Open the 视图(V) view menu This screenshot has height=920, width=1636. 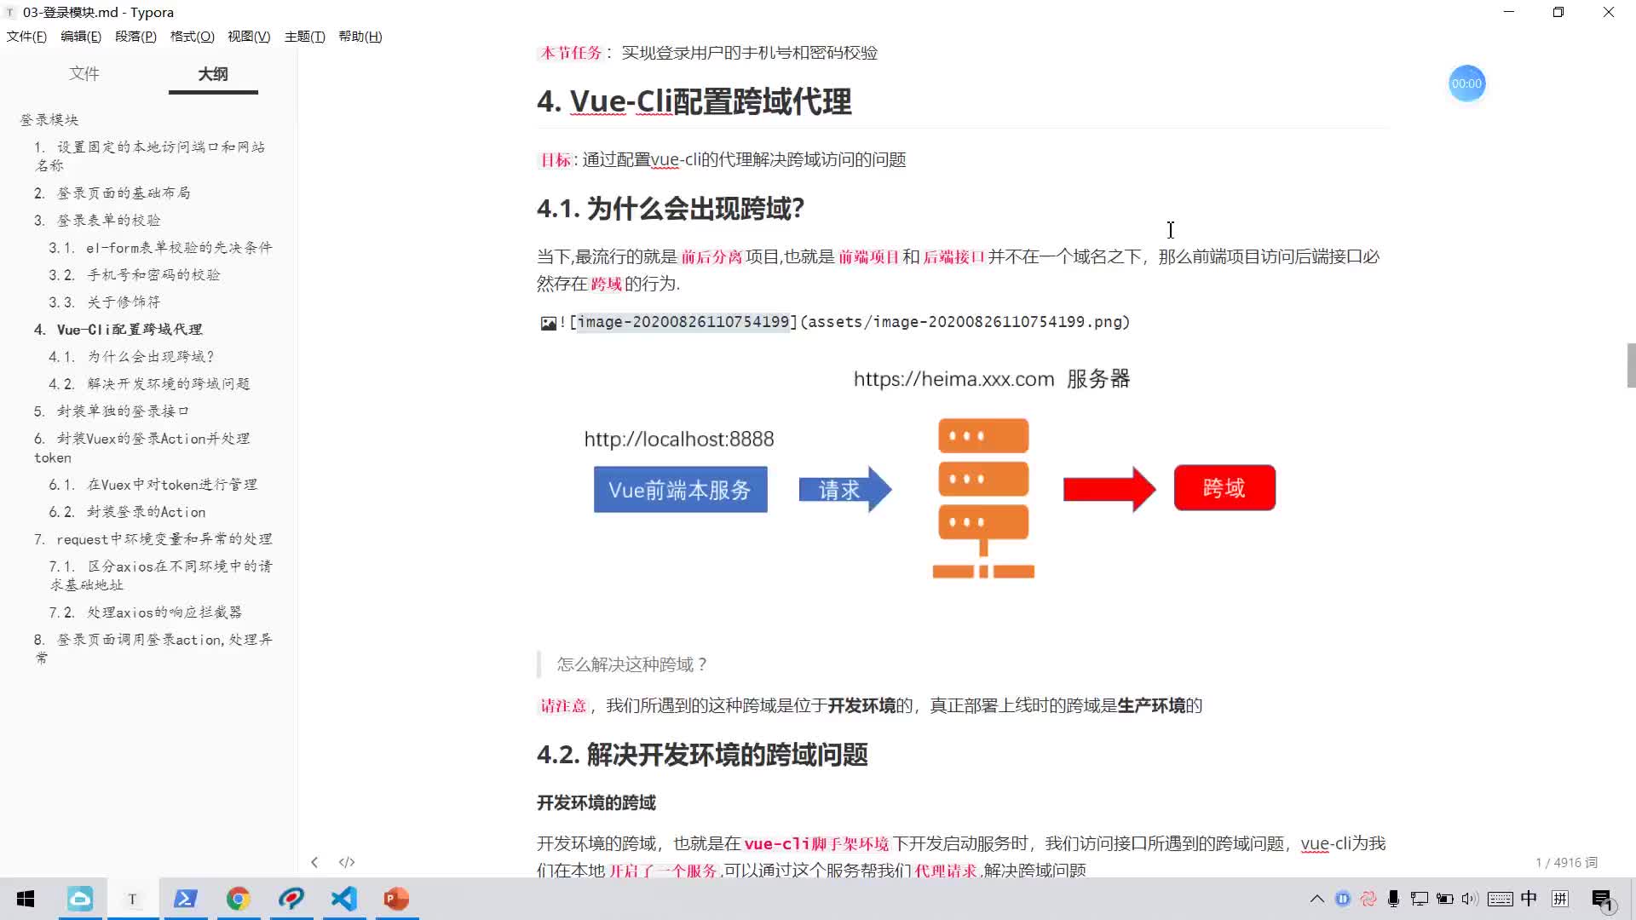tap(248, 36)
